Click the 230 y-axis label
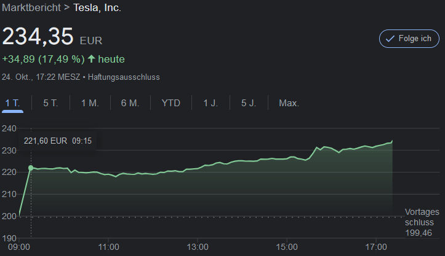This screenshot has width=445, height=256. pyautogui.click(x=9, y=150)
